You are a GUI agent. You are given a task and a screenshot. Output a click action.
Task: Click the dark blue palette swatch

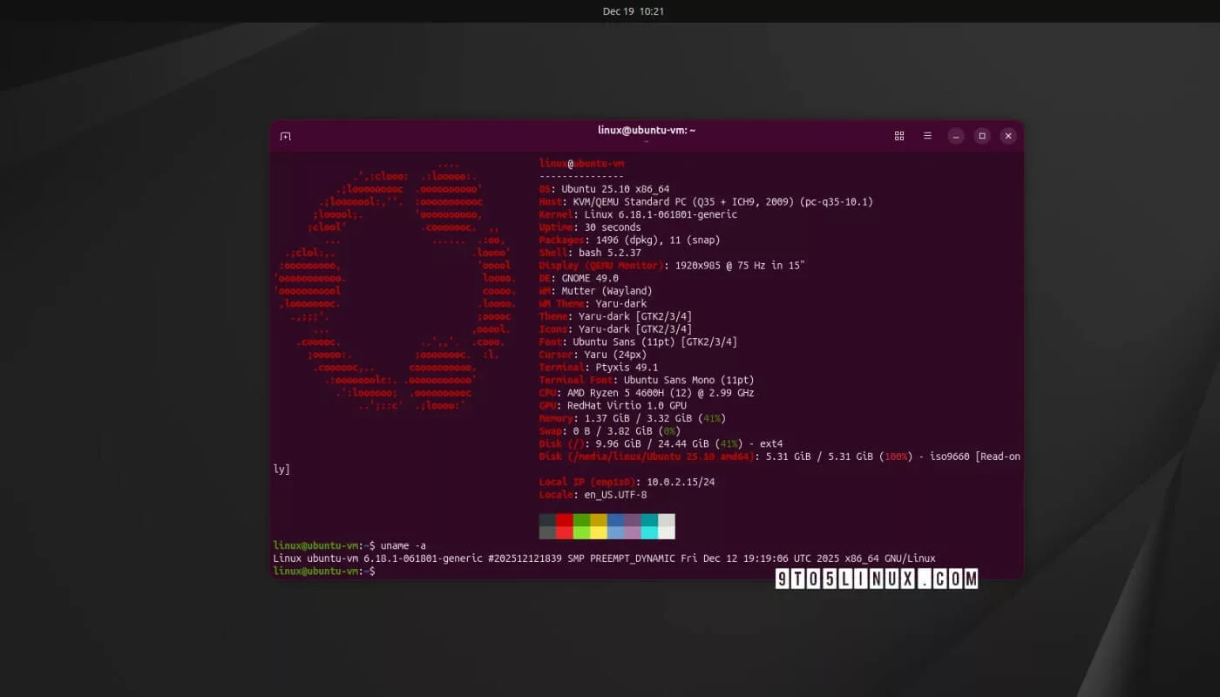615,520
